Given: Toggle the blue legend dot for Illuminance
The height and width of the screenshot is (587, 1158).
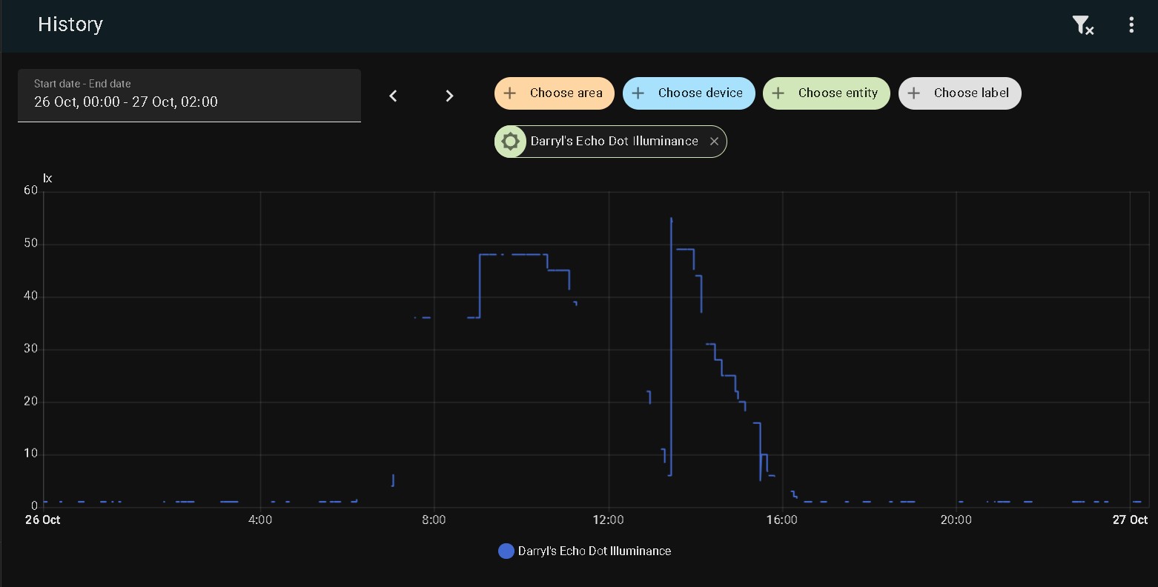Looking at the screenshot, I should 506,551.
